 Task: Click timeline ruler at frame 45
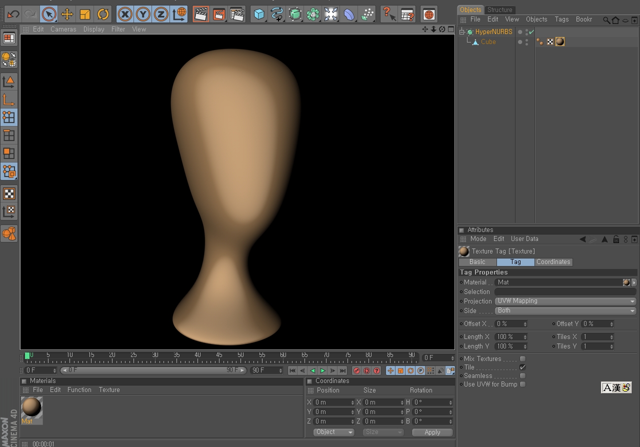(219, 357)
